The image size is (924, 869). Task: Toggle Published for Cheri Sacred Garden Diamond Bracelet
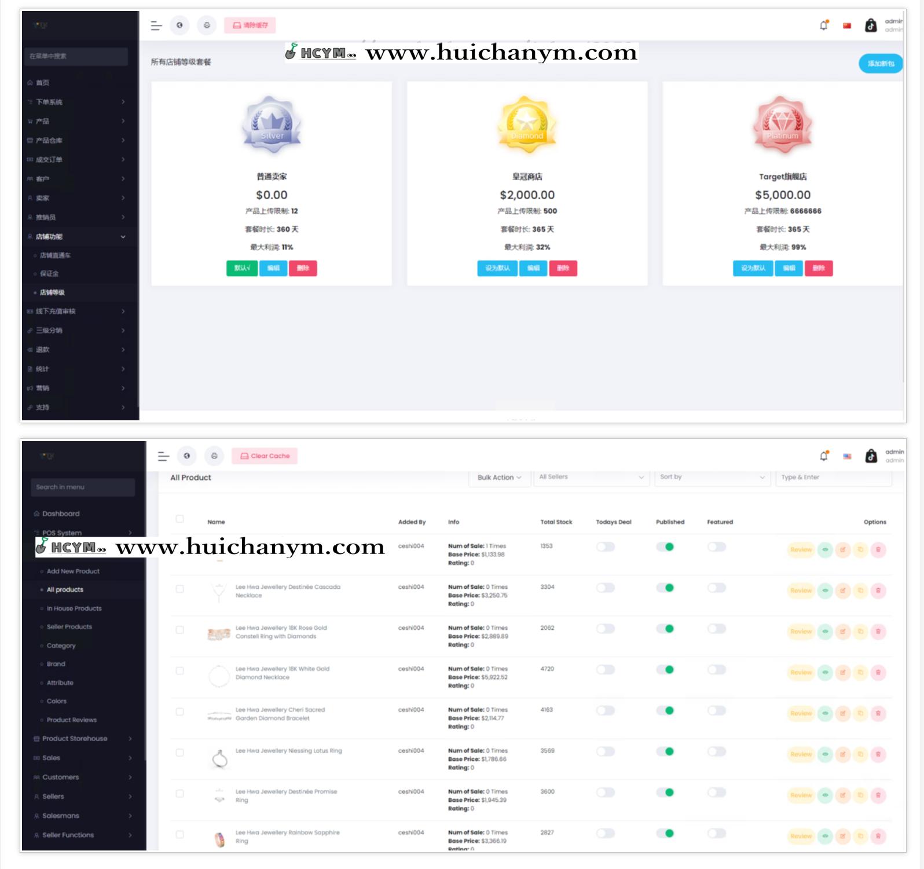point(665,710)
